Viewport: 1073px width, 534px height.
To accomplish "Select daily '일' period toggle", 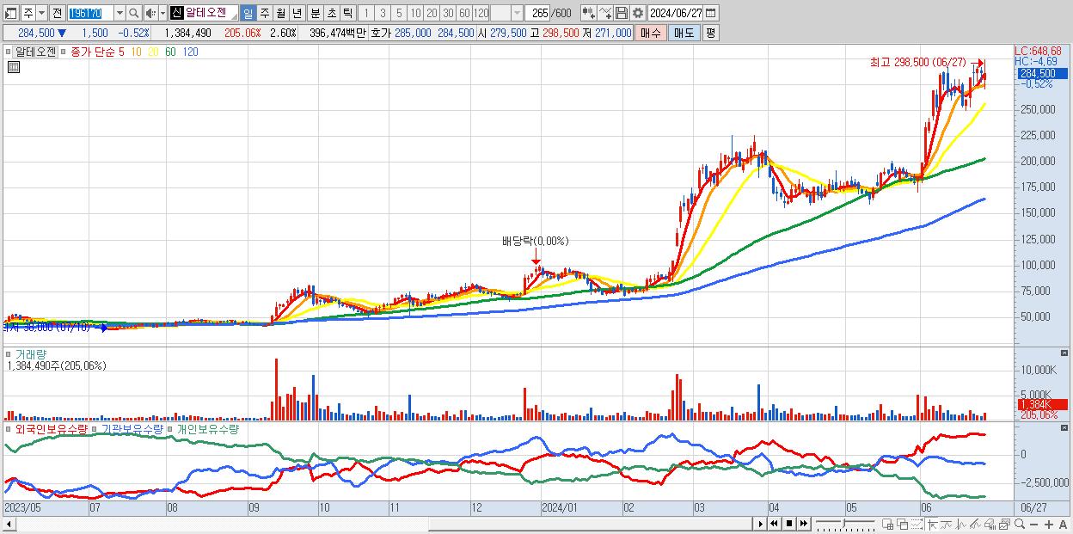I will tap(248, 13).
